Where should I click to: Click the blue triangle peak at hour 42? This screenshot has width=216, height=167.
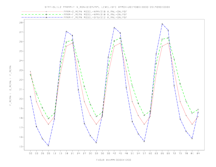coord(114,28)
